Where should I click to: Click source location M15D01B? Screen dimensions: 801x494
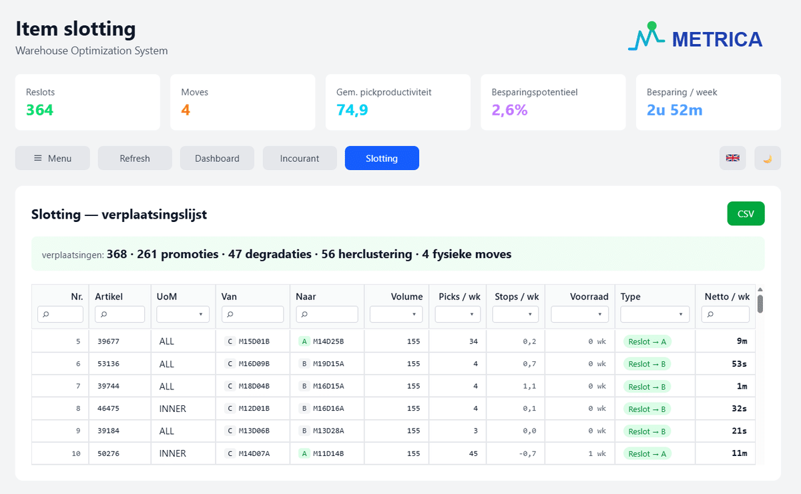(x=254, y=341)
